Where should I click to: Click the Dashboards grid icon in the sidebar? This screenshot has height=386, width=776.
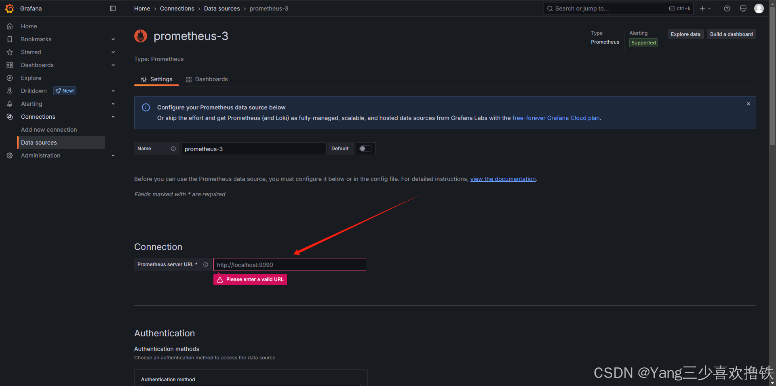coord(10,65)
